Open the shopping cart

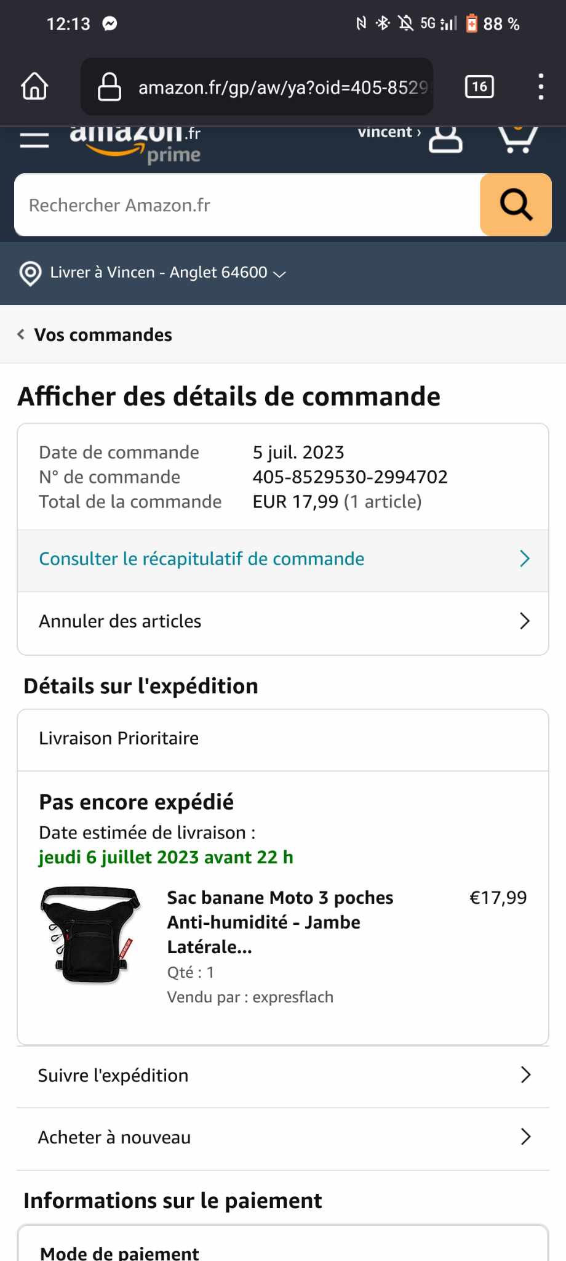point(517,139)
